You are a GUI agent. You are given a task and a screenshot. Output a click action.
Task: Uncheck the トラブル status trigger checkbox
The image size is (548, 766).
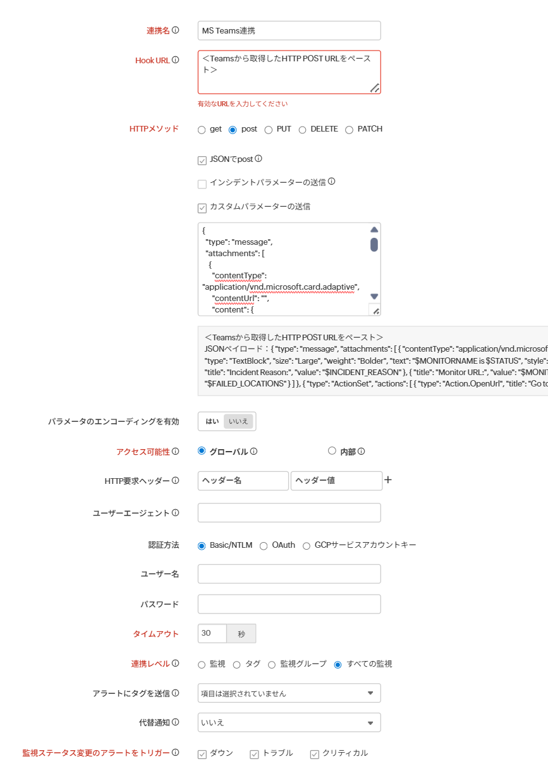point(254,754)
